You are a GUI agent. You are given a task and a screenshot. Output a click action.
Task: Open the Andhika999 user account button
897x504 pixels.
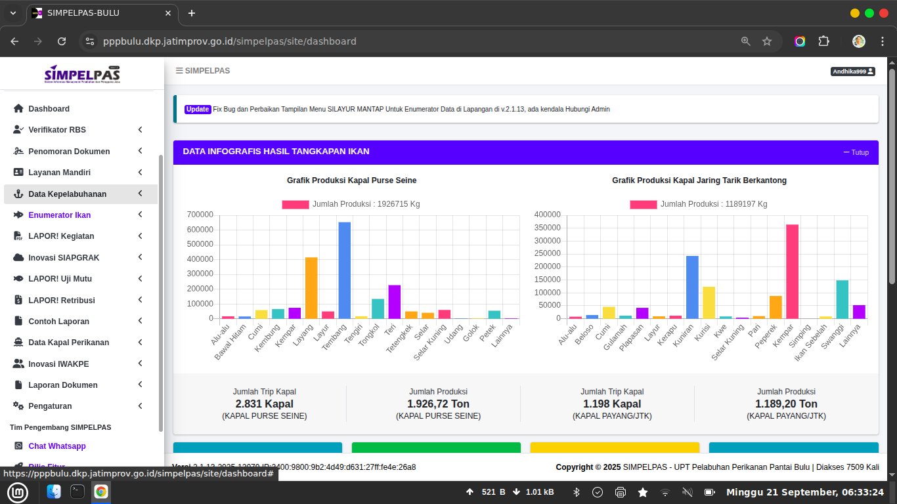[x=852, y=72]
